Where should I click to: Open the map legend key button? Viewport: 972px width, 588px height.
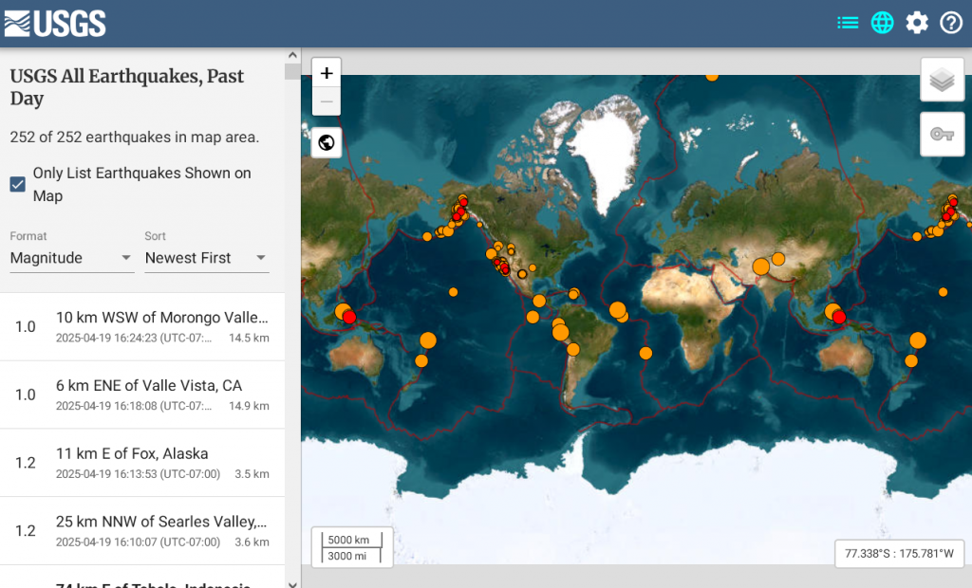click(x=943, y=134)
